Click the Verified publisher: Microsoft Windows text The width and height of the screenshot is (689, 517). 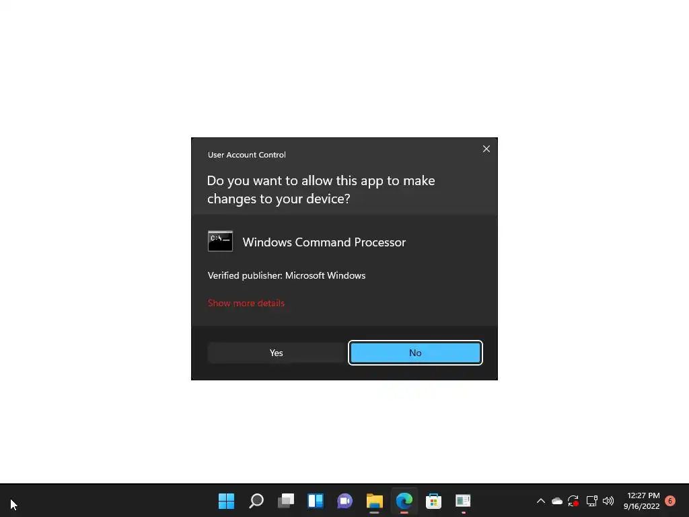pyautogui.click(x=287, y=275)
